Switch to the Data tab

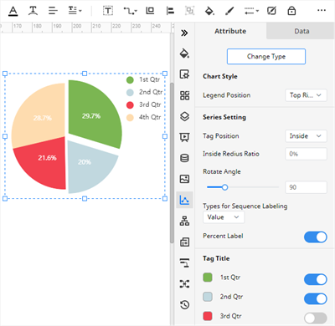(x=301, y=31)
